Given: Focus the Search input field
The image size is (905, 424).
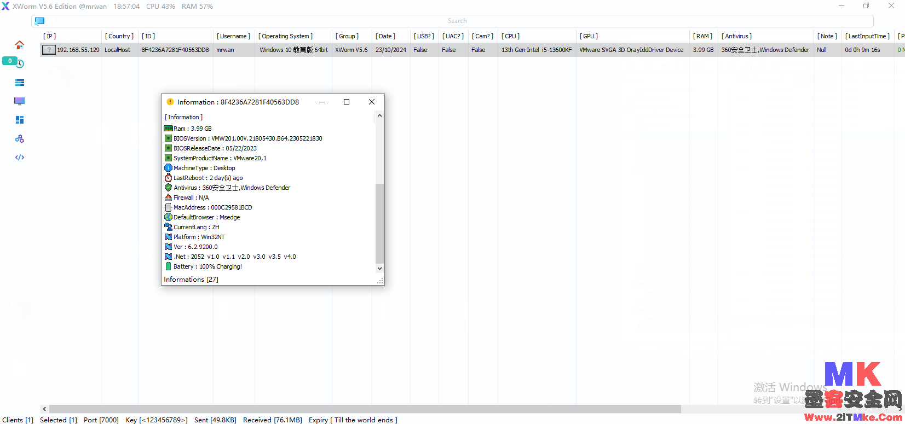Looking at the screenshot, I should (x=457, y=21).
